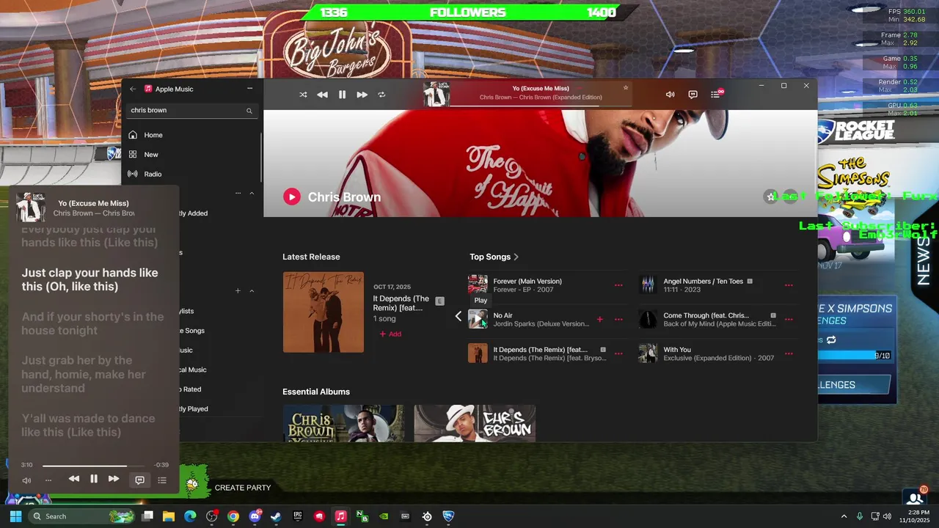Viewport: 939px width, 528px height.
Task: Open mini player volume icon
Action: (26, 480)
